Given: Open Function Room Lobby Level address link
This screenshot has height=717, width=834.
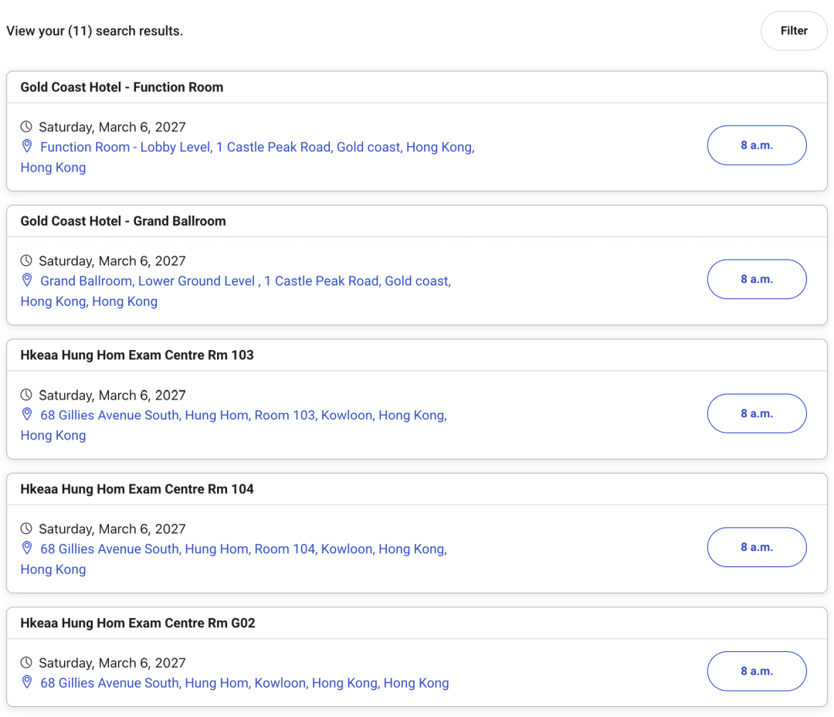Looking at the screenshot, I should pyautogui.click(x=247, y=157).
